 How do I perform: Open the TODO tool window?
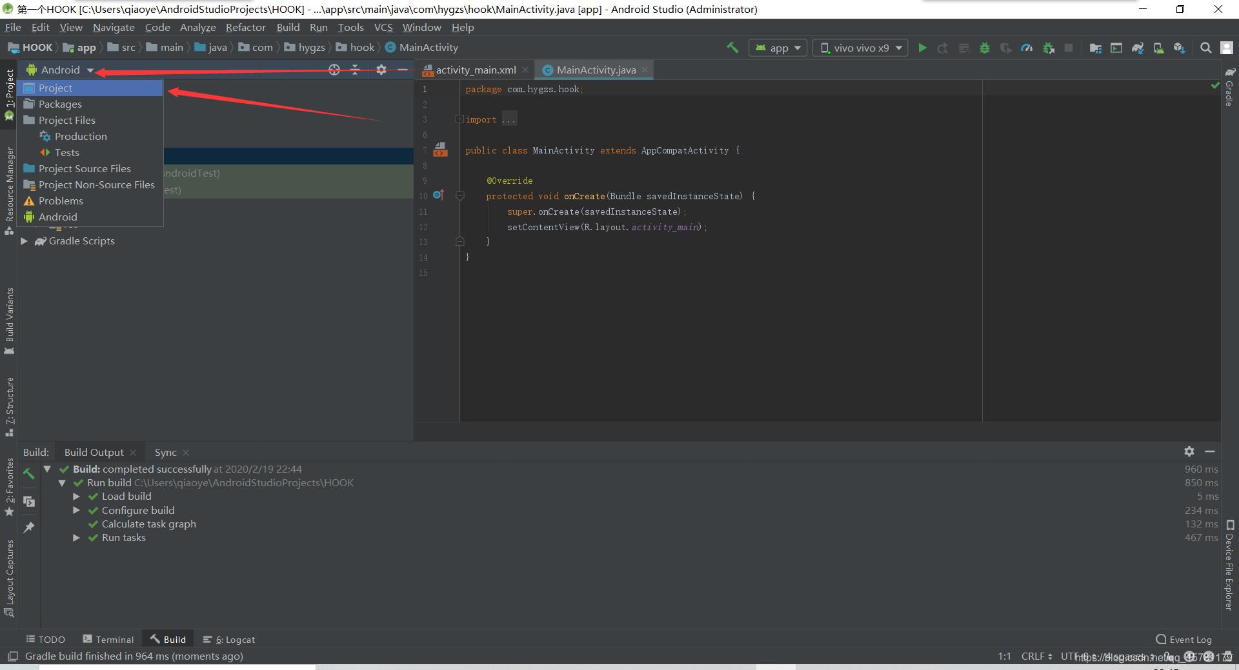(x=45, y=640)
